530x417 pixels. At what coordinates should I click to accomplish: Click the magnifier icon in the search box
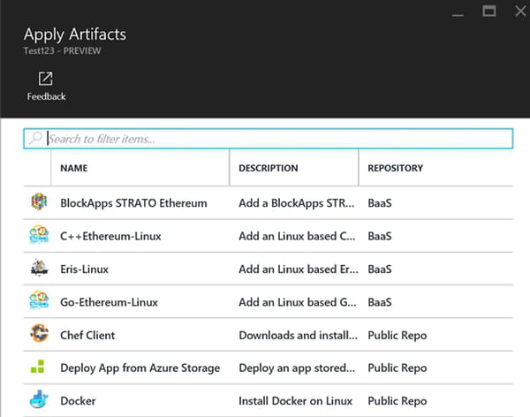35,138
